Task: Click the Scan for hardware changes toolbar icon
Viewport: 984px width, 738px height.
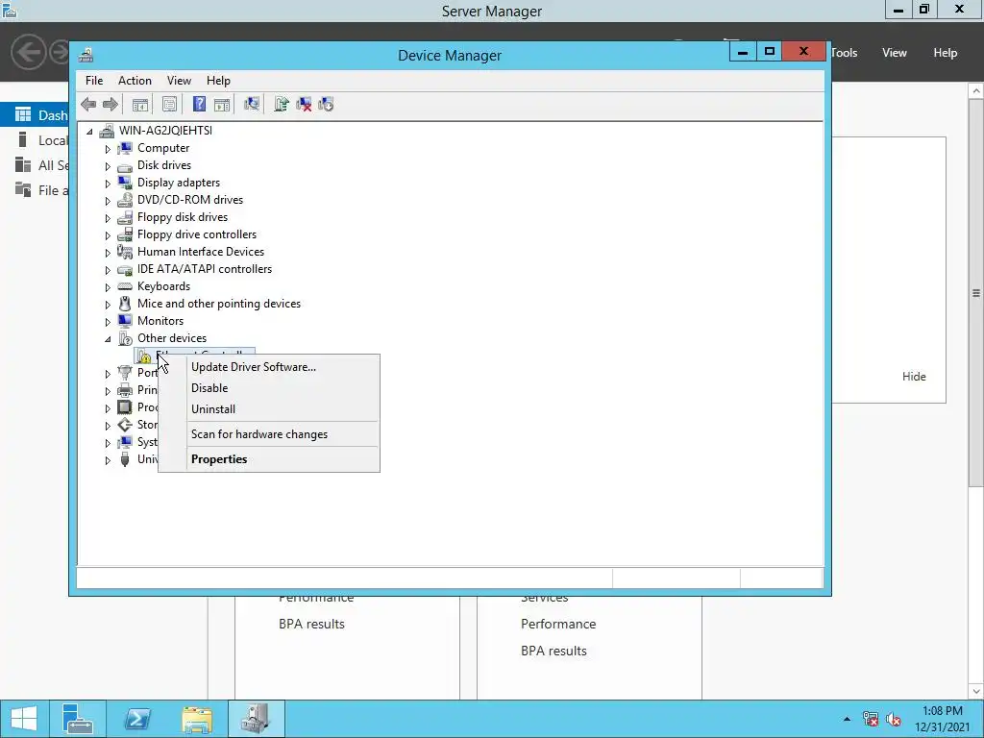Action: tap(252, 104)
